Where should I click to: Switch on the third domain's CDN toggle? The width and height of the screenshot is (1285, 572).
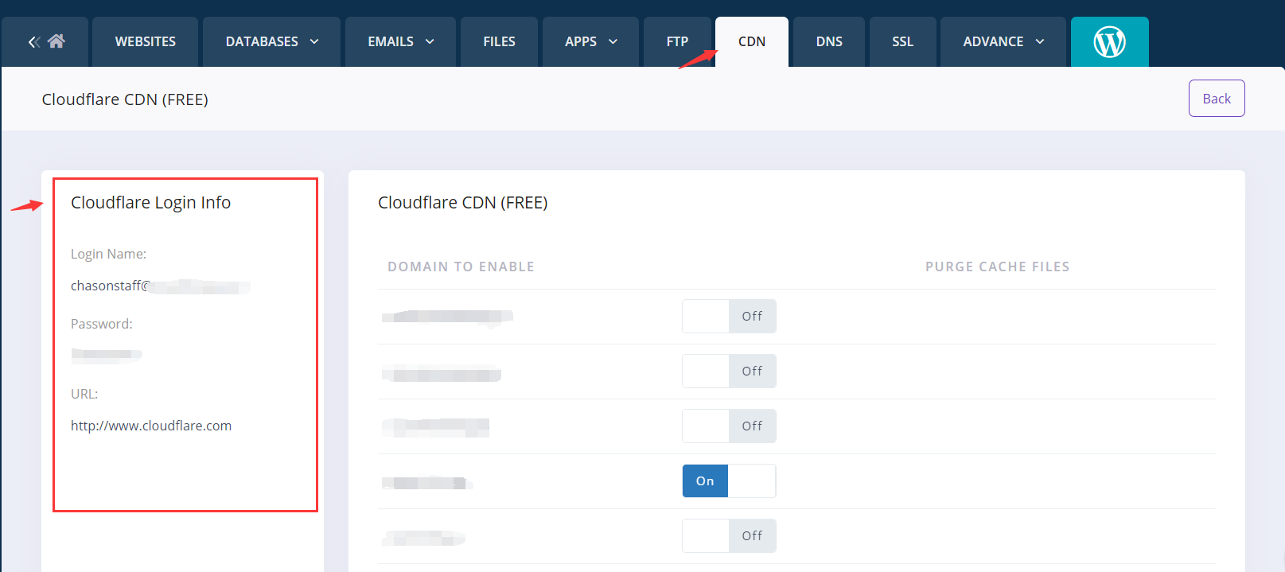click(729, 426)
